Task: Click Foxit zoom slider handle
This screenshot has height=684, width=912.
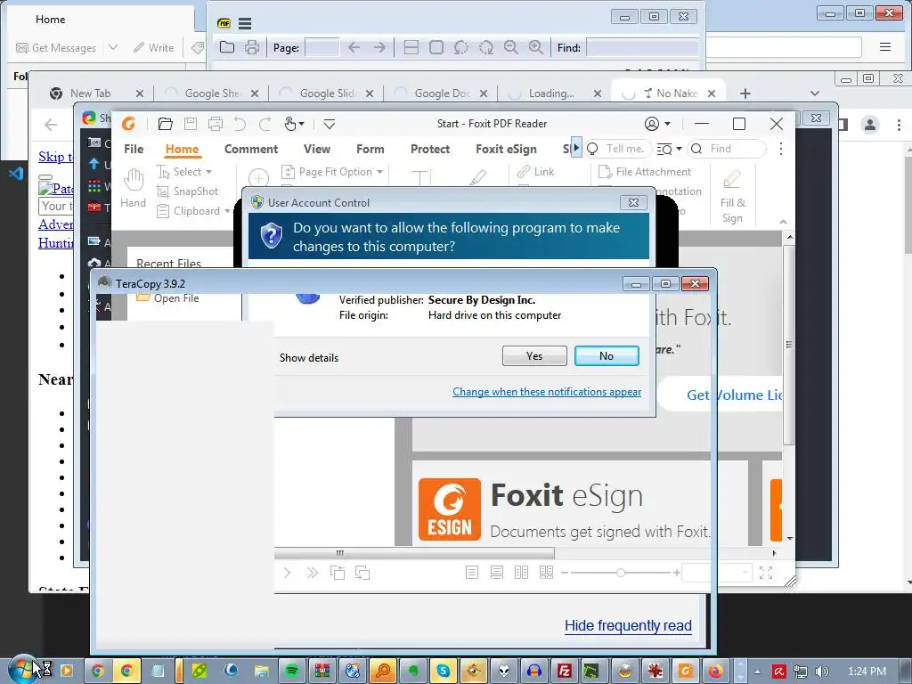Action: click(621, 573)
